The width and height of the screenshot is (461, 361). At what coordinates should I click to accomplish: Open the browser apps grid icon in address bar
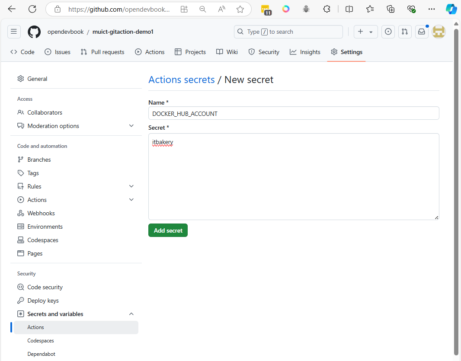pyautogui.click(x=184, y=9)
